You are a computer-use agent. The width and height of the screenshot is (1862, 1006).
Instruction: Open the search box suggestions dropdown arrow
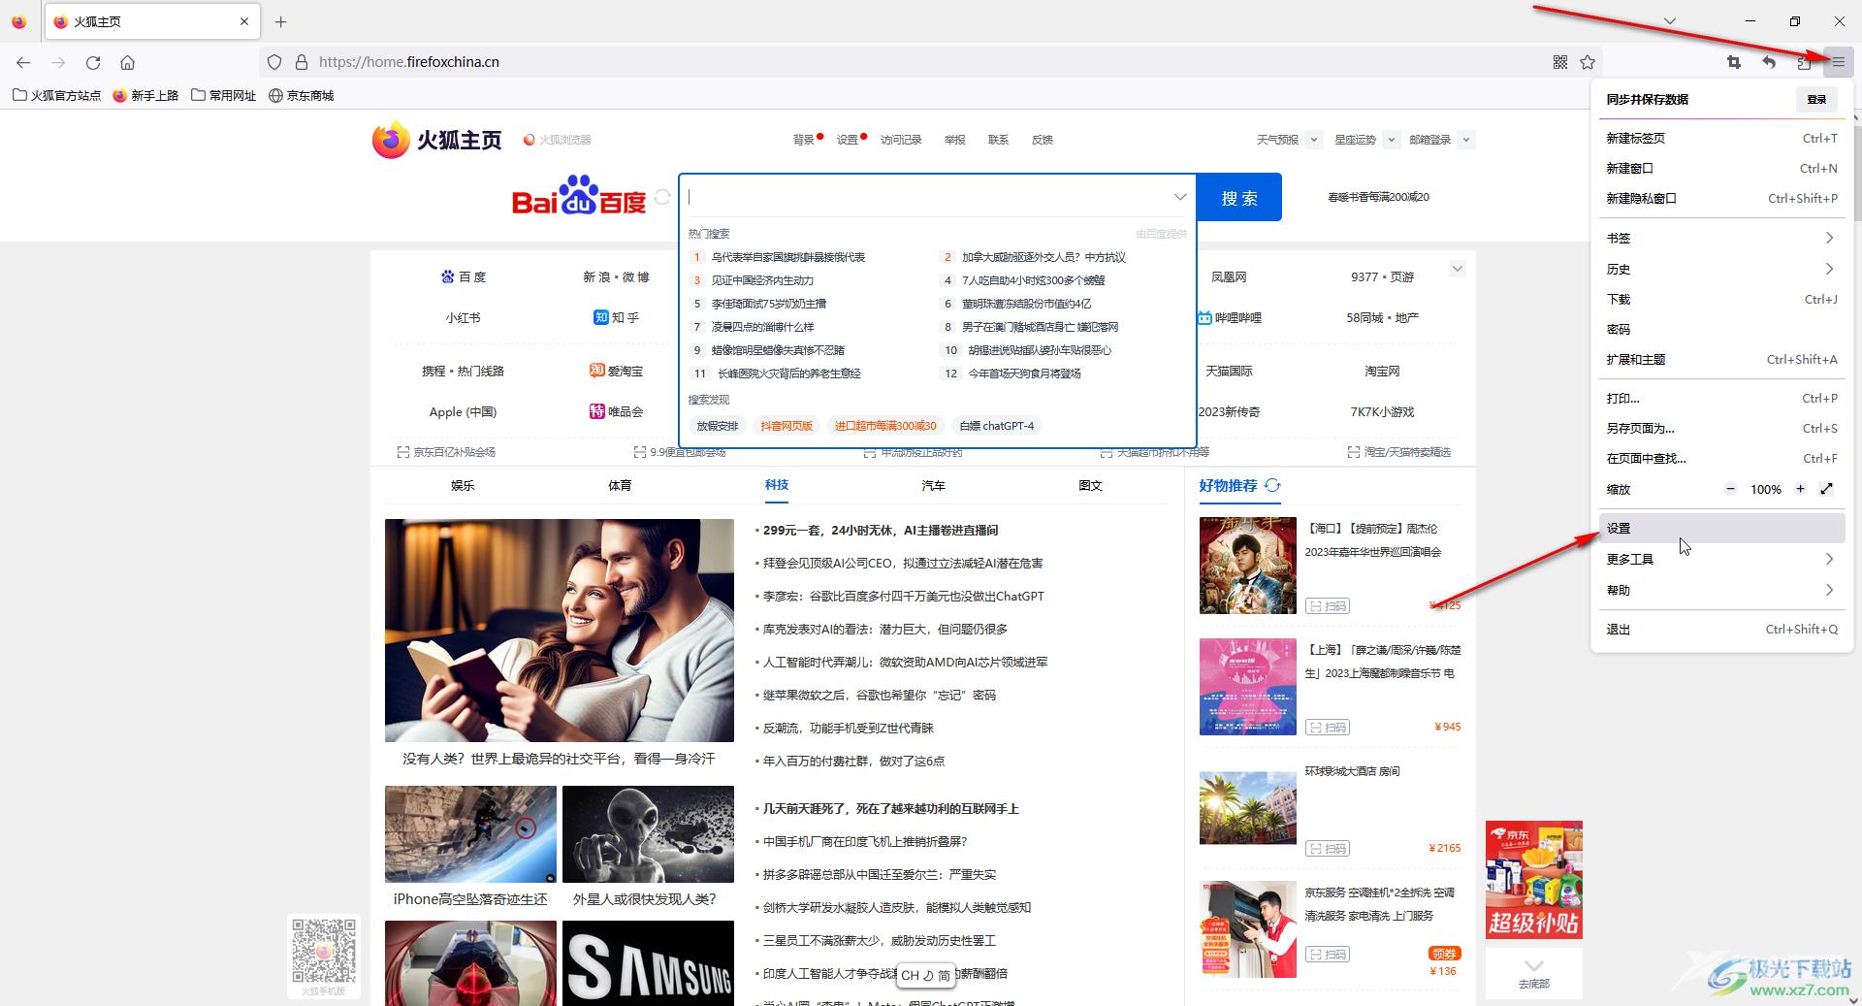point(1180,197)
